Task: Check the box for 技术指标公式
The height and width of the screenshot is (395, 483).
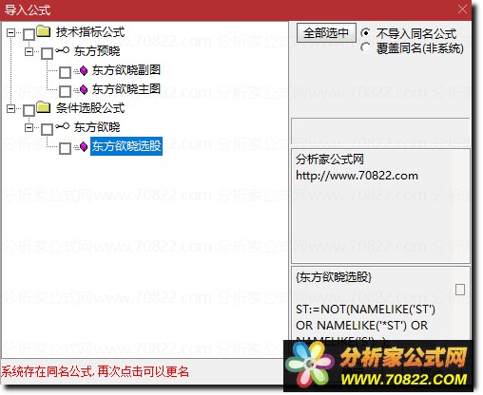Action: pyautogui.click(x=29, y=34)
